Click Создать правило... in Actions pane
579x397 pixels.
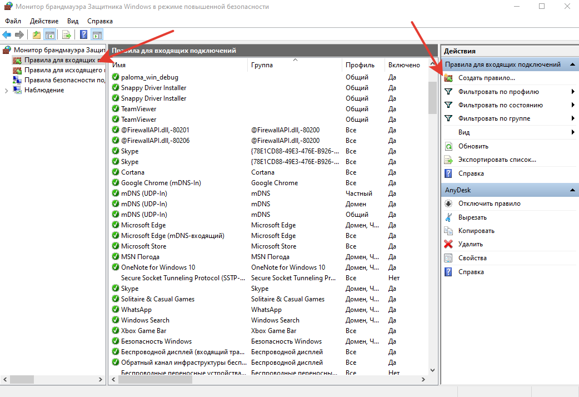pos(486,78)
